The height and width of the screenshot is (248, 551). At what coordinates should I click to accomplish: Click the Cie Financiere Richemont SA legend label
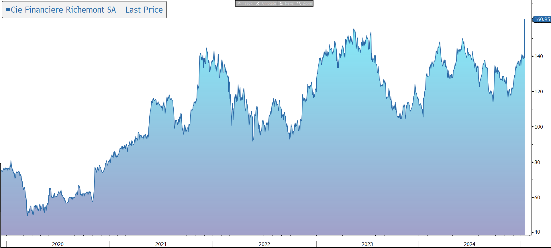(x=87, y=10)
